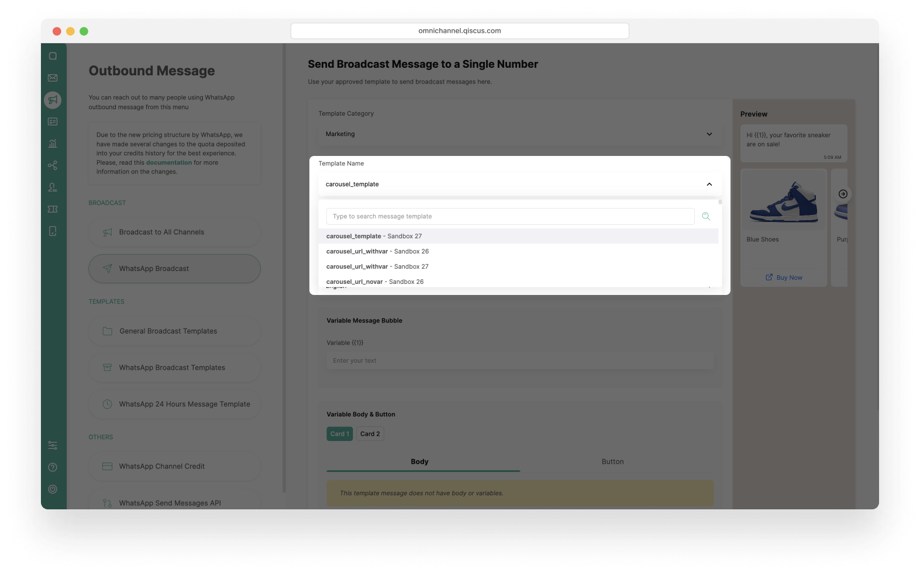Image resolution: width=920 pixels, height=573 pixels.
Task: Click the clock icon on 24 Hours Message Template
Action: point(108,404)
